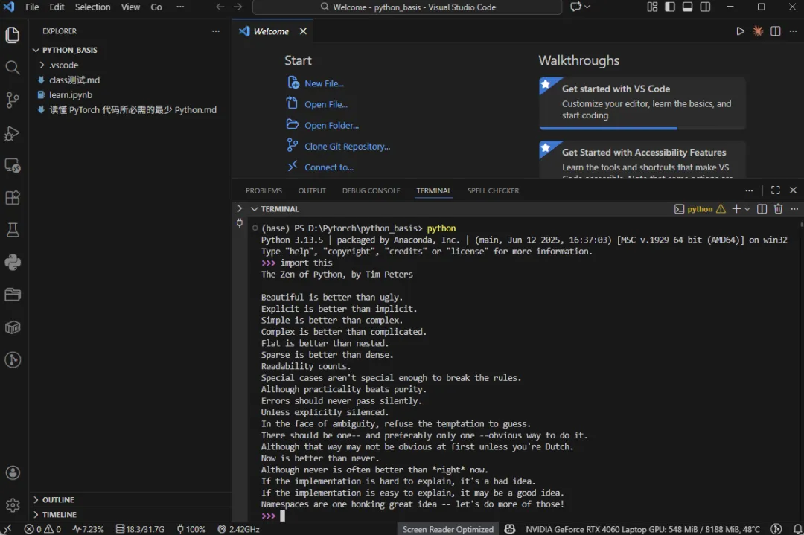Open the Copilot chat icon in title bar

click(575, 7)
